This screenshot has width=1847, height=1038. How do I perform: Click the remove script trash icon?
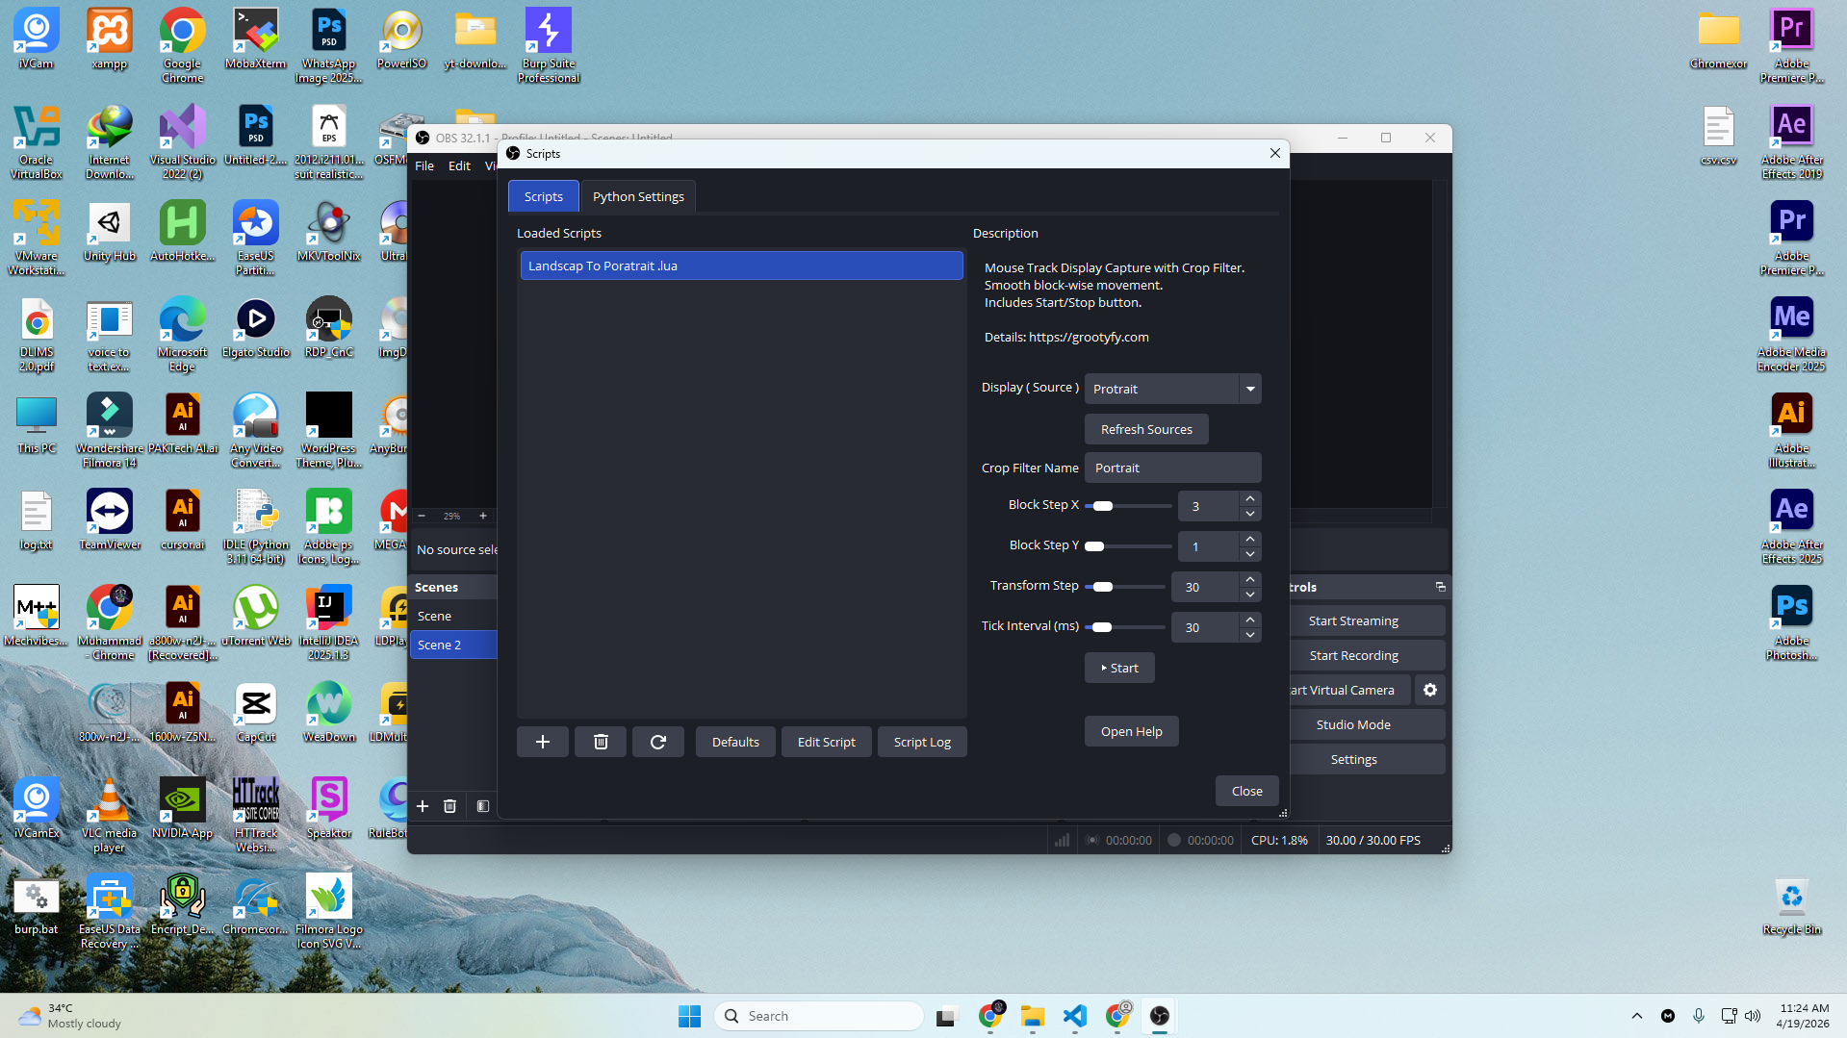click(x=601, y=742)
